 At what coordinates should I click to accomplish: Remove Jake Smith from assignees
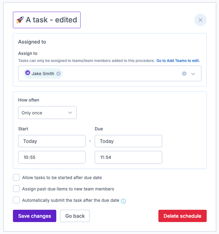(59, 74)
